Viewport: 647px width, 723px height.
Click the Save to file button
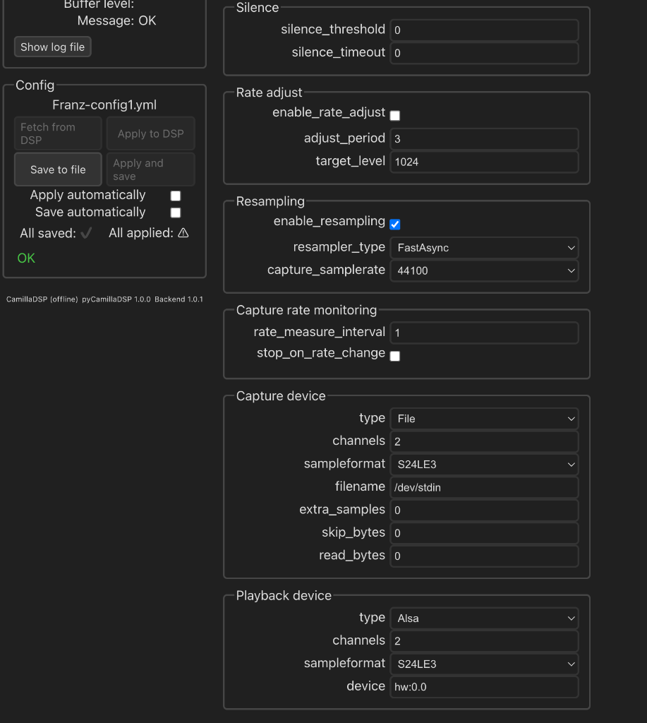[x=58, y=169]
